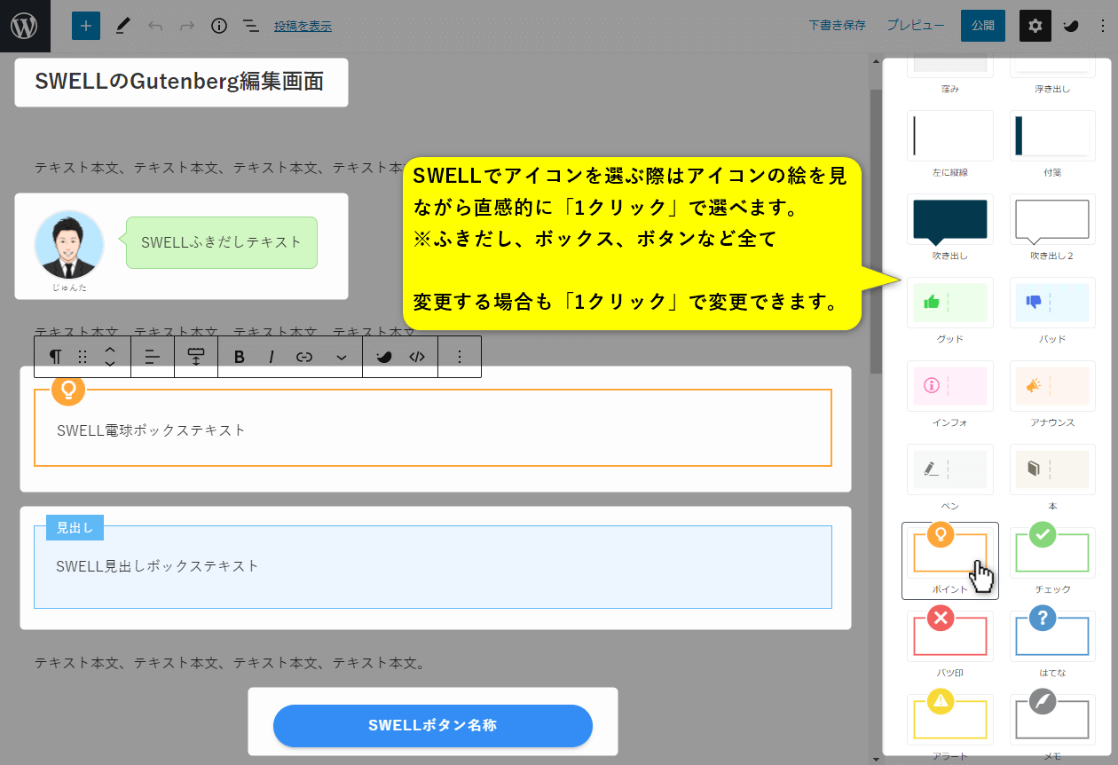Screen dimensions: 1118x765
Task: Click the SWELL見出しボックステキスト paragraph
Action: pos(157,566)
